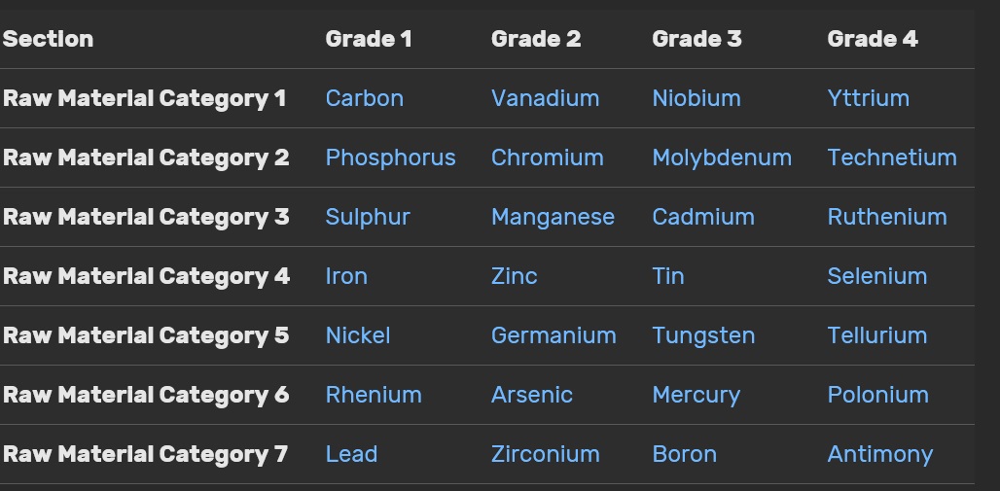Click the Zirconium link

point(546,454)
